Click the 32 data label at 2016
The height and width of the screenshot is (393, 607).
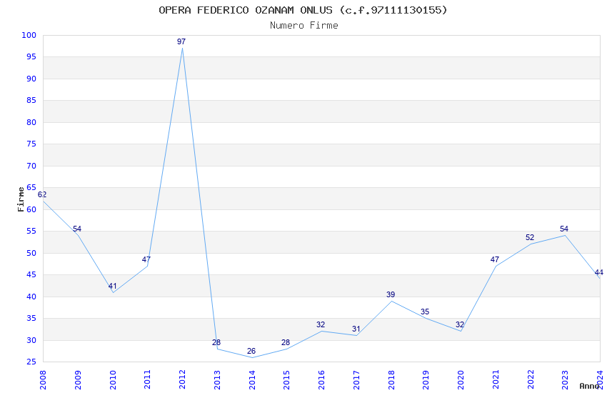(x=321, y=324)
